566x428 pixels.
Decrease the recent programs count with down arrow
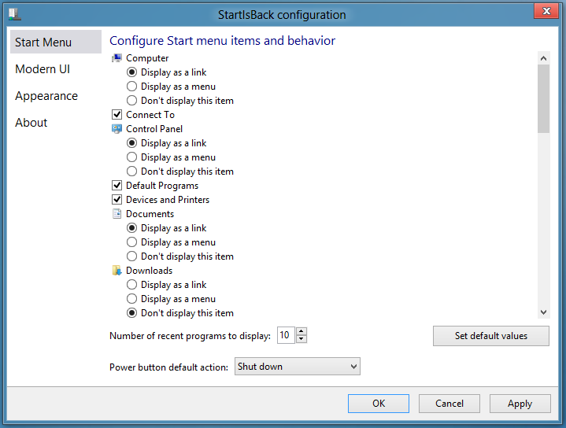click(302, 340)
